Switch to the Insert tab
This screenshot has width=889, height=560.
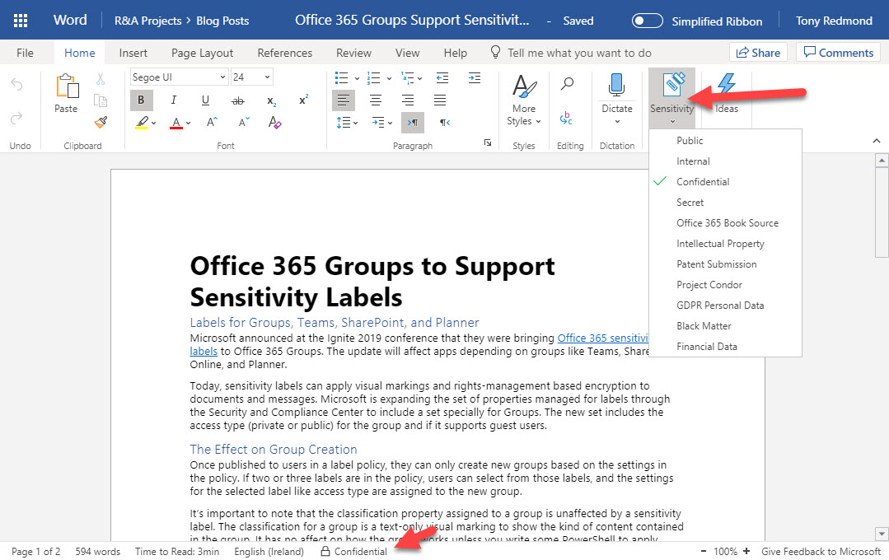(x=133, y=53)
